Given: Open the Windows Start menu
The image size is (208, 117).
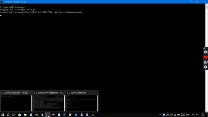Looking at the screenshot, I should [x=3, y=115].
